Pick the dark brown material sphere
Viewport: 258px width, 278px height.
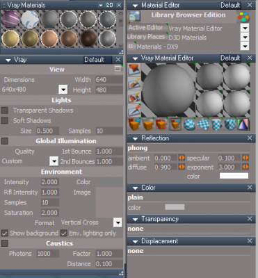(x=88, y=39)
